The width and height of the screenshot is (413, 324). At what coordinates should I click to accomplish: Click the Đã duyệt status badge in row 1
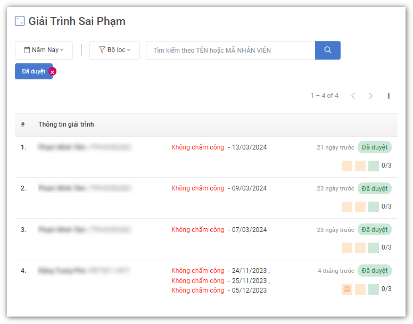click(x=374, y=147)
